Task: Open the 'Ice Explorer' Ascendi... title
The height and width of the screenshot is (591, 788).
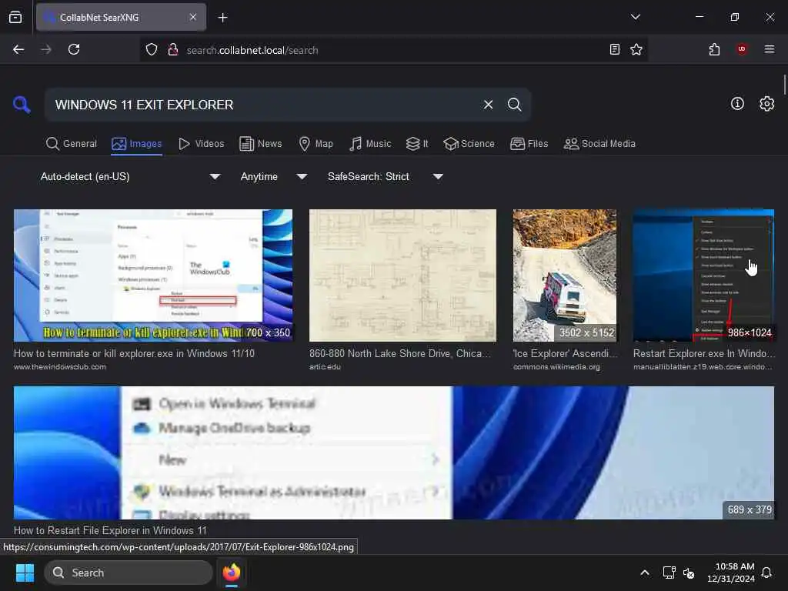Action: pyautogui.click(x=566, y=353)
